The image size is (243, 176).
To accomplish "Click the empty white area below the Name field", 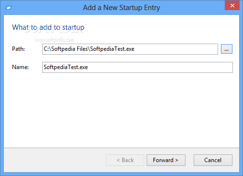I will 121,110.
